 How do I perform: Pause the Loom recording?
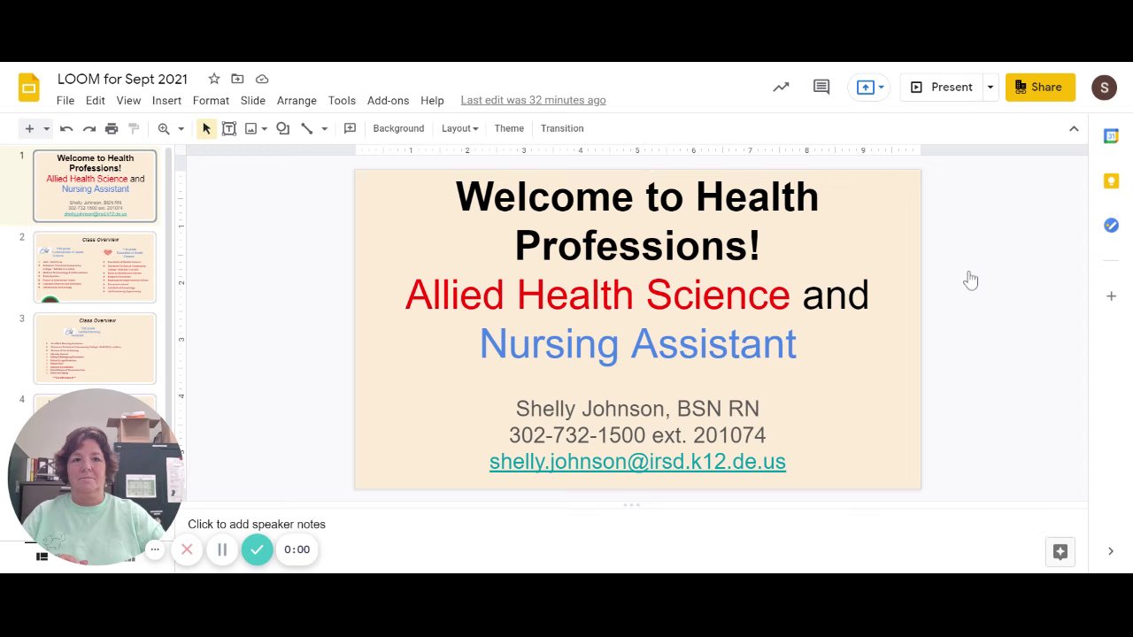point(222,549)
